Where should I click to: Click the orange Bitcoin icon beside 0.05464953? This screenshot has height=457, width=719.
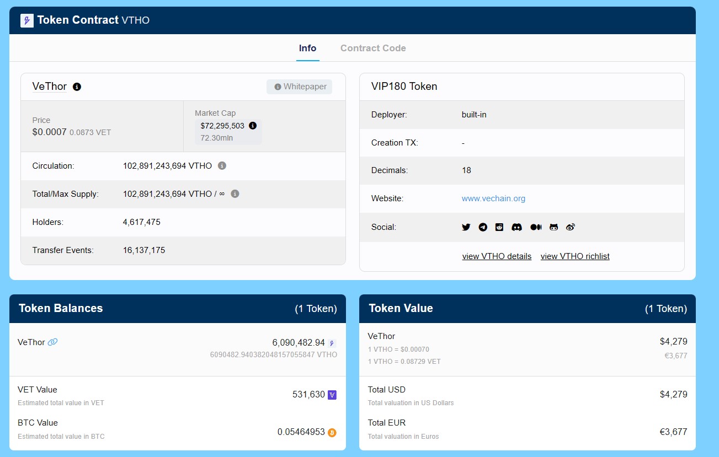(332, 432)
